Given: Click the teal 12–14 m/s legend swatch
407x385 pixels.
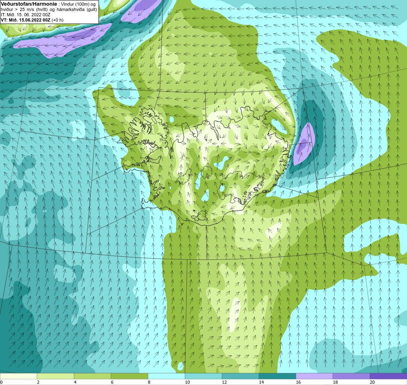Looking at the screenshot, I should 241,376.
